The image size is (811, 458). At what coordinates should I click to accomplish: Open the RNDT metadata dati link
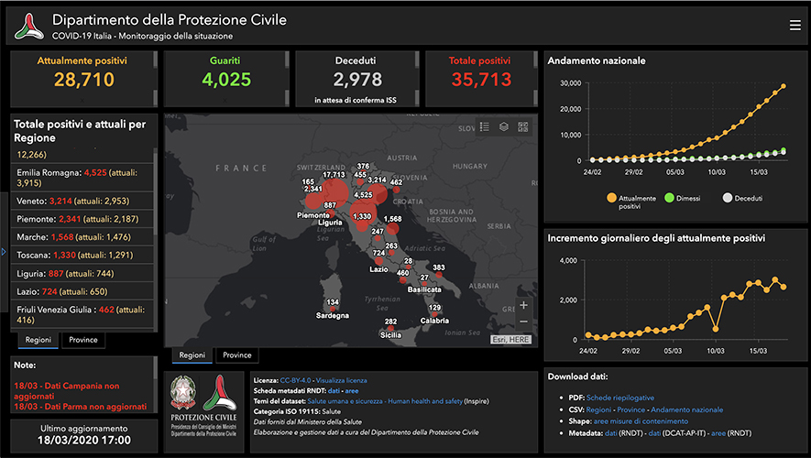click(x=334, y=391)
